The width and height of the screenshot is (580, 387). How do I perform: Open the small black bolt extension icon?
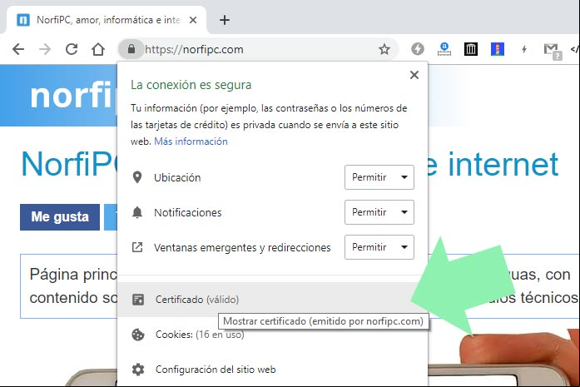point(524,49)
